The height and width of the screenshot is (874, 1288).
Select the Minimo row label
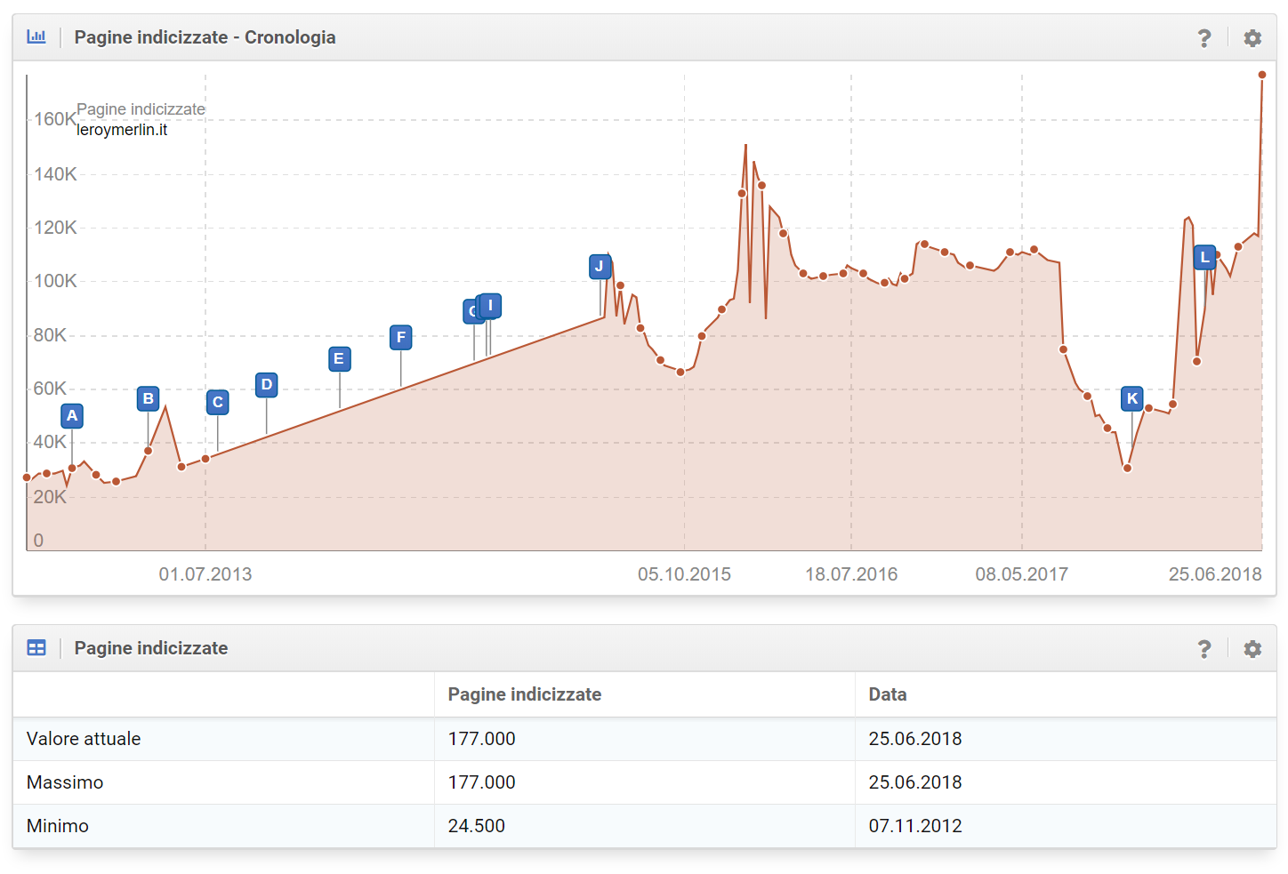pyautogui.click(x=58, y=826)
